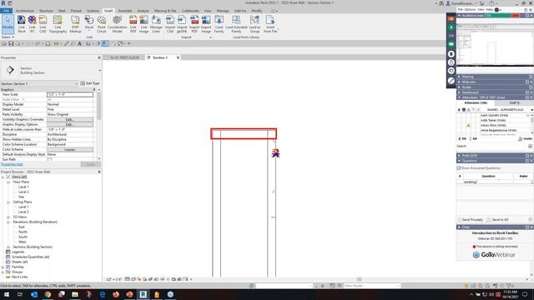
Task: Click the attendee Search field
Action: tap(492, 147)
